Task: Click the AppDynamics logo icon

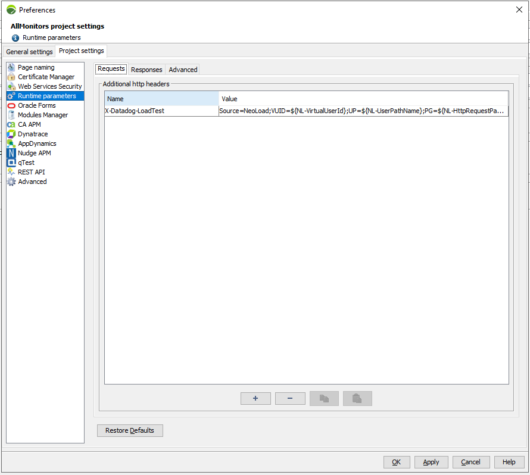Action: [11, 143]
